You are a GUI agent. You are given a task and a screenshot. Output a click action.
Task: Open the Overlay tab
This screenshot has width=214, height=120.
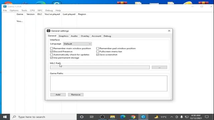85,36
